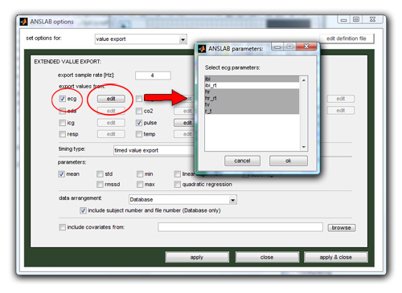402x293 pixels.
Task: Open the timing type dropdown
Action: point(154,150)
